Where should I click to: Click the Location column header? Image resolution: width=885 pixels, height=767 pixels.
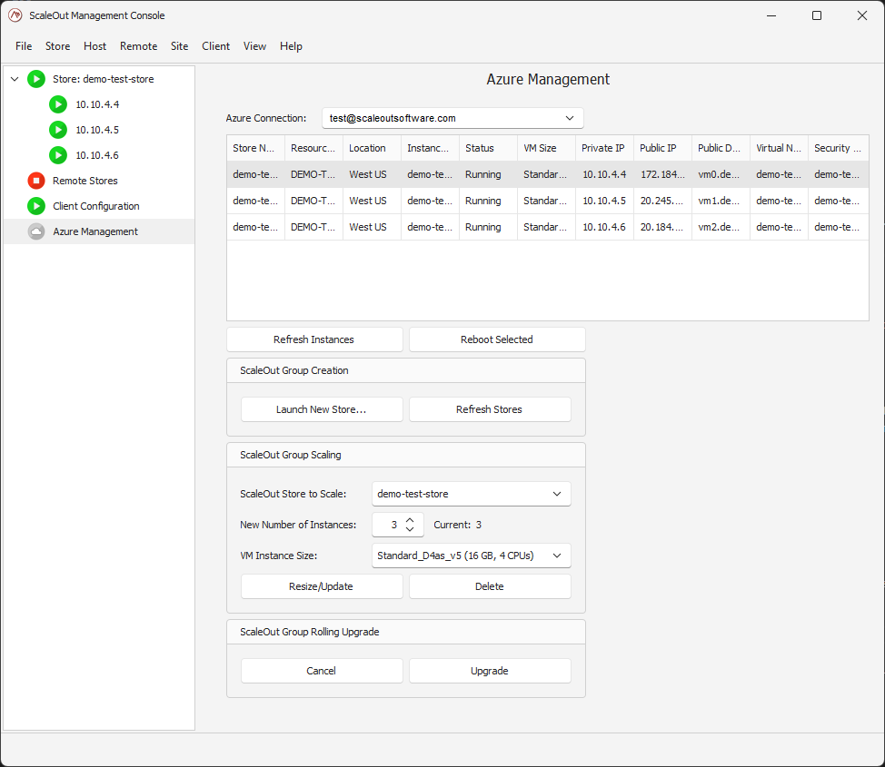point(372,148)
